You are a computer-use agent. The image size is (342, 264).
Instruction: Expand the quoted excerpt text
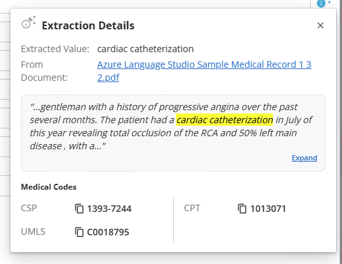(x=304, y=158)
